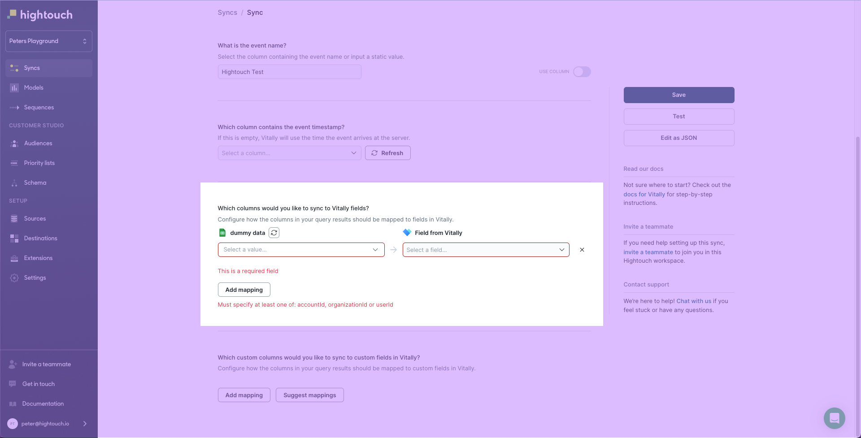
Task: Remove the mapping row with X
Action: (x=582, y=250)
